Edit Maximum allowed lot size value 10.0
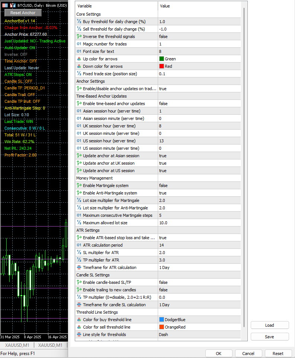295x358 pixels. pos(199,223)
